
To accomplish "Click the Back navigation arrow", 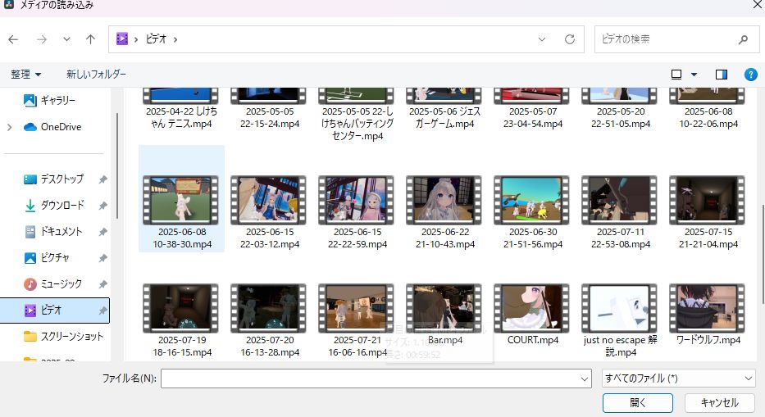I will pyautogui.click(x=13, y=39).
